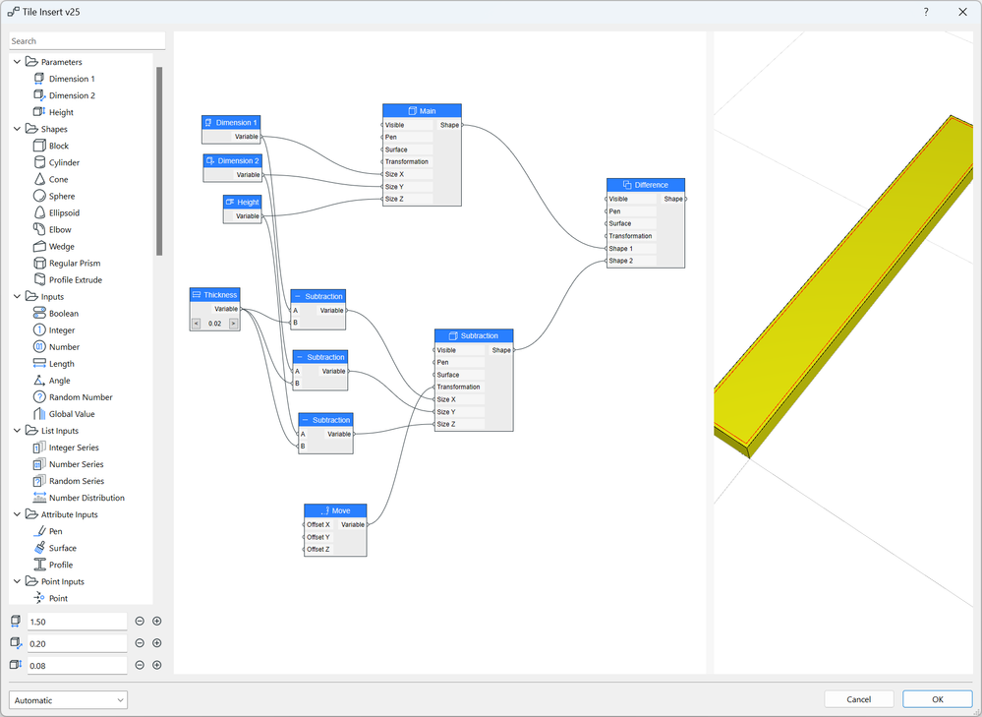
Task: Select the Surface attribute icon
Action: click(39, 548)
